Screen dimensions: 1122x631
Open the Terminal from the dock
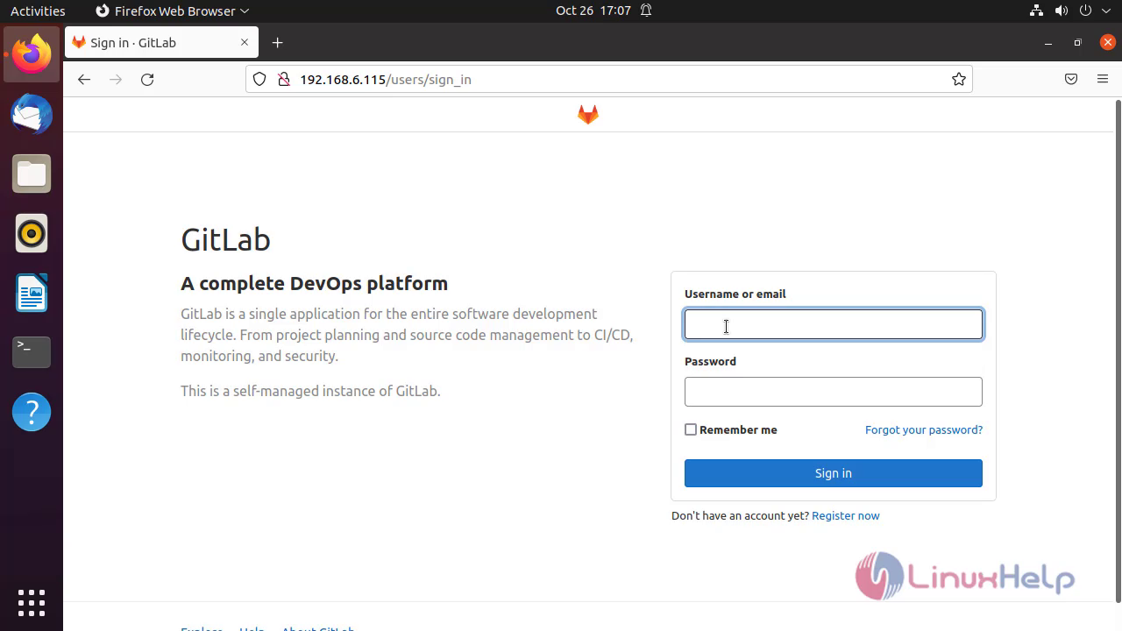(32, 352)
